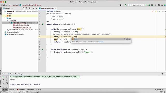Click ReverseTheString breadcrumb in navigation bar

click(26, 5)
